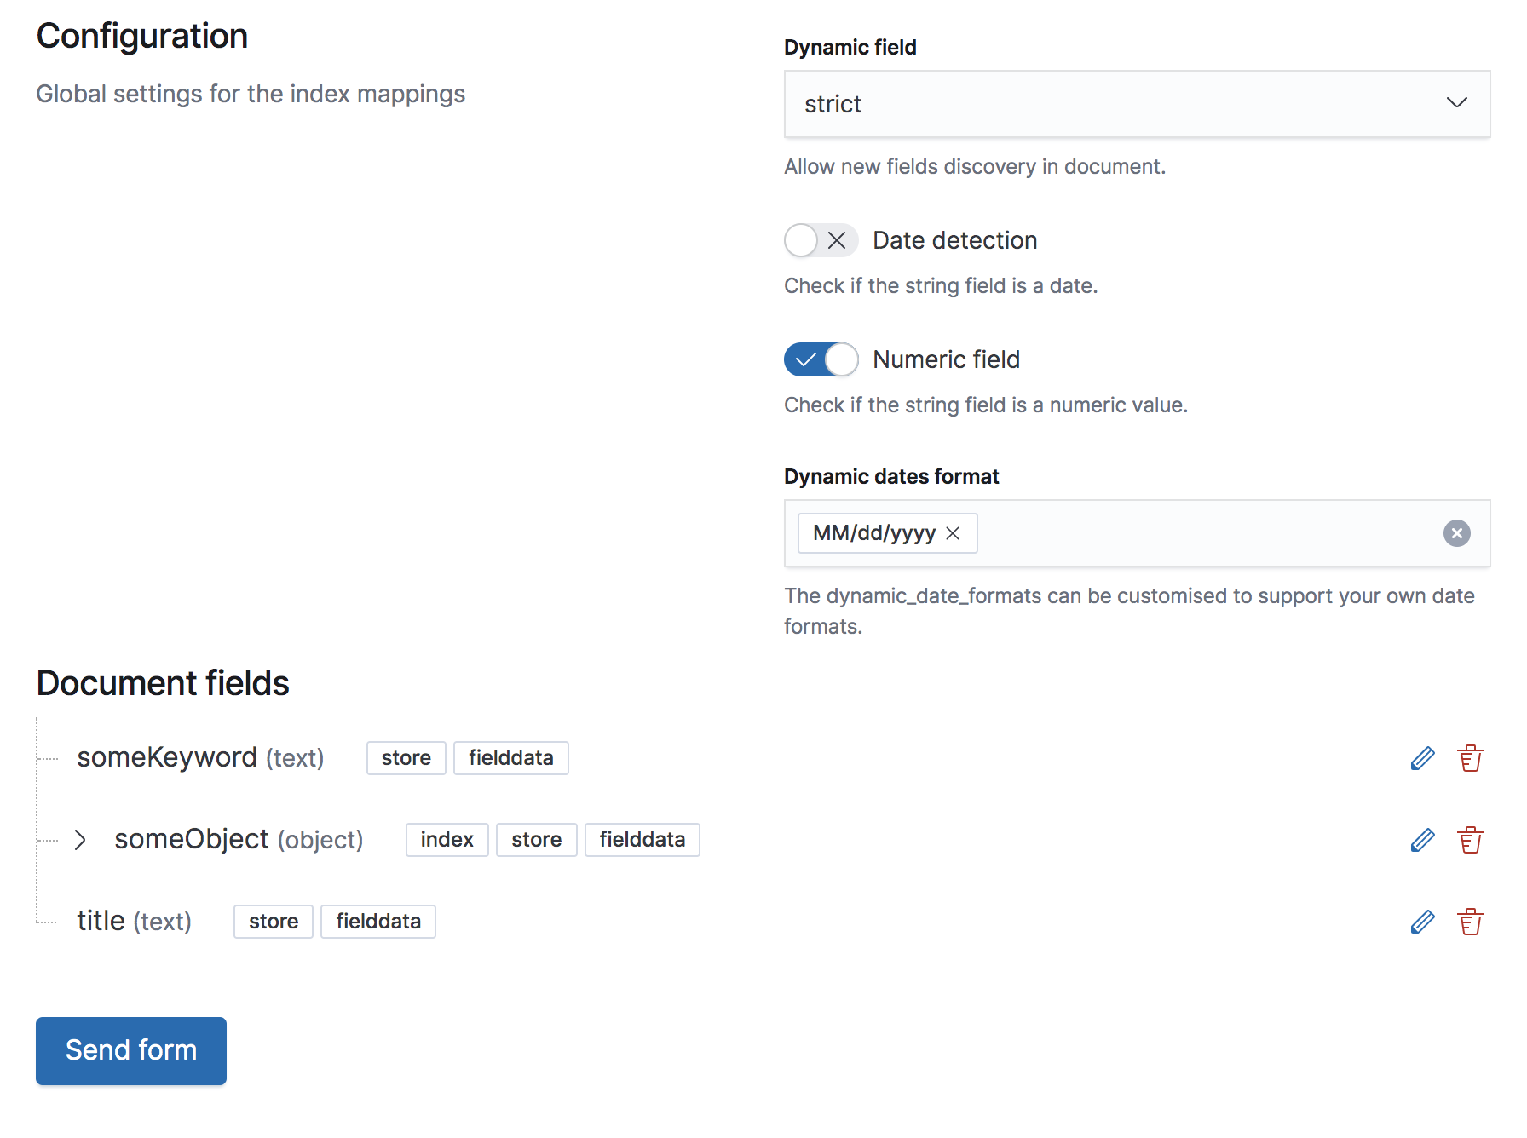
Task: Clear all dynamic dates format entries
Action: pos(1456,533)
